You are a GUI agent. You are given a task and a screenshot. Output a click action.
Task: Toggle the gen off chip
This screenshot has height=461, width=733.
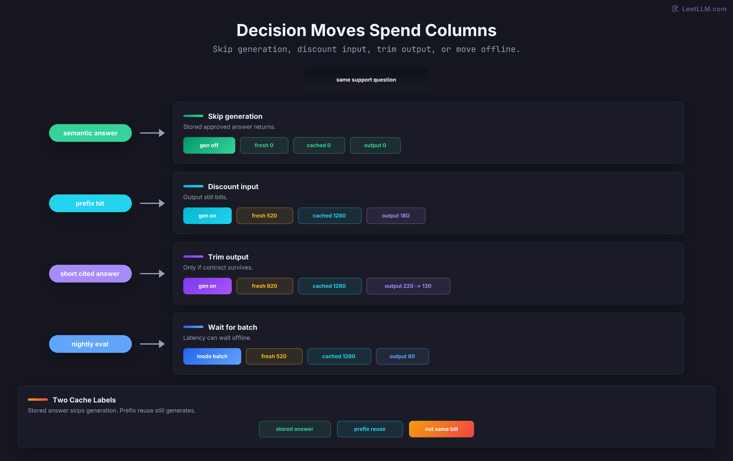coord(209,145)
